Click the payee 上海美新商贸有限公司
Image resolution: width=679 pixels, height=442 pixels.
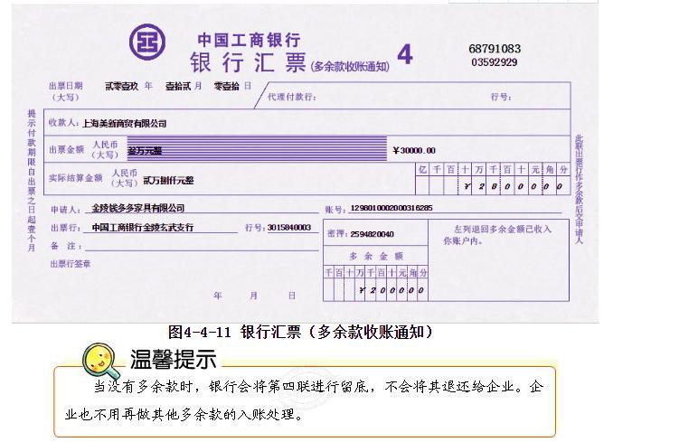125,124
